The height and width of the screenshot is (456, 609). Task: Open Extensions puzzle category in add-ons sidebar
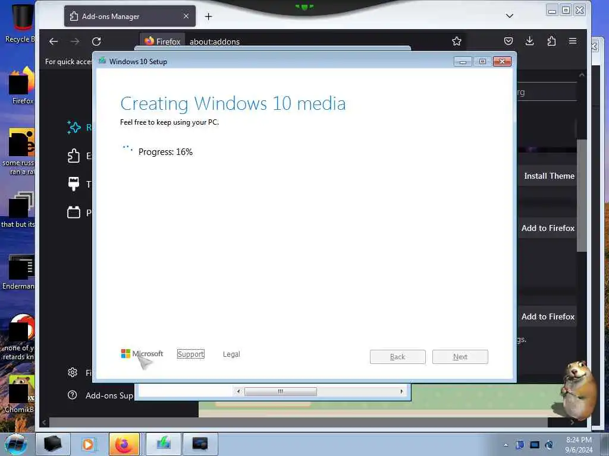[74, 156]
